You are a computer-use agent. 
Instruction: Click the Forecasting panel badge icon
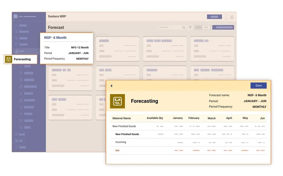click(x=117, y=101)
